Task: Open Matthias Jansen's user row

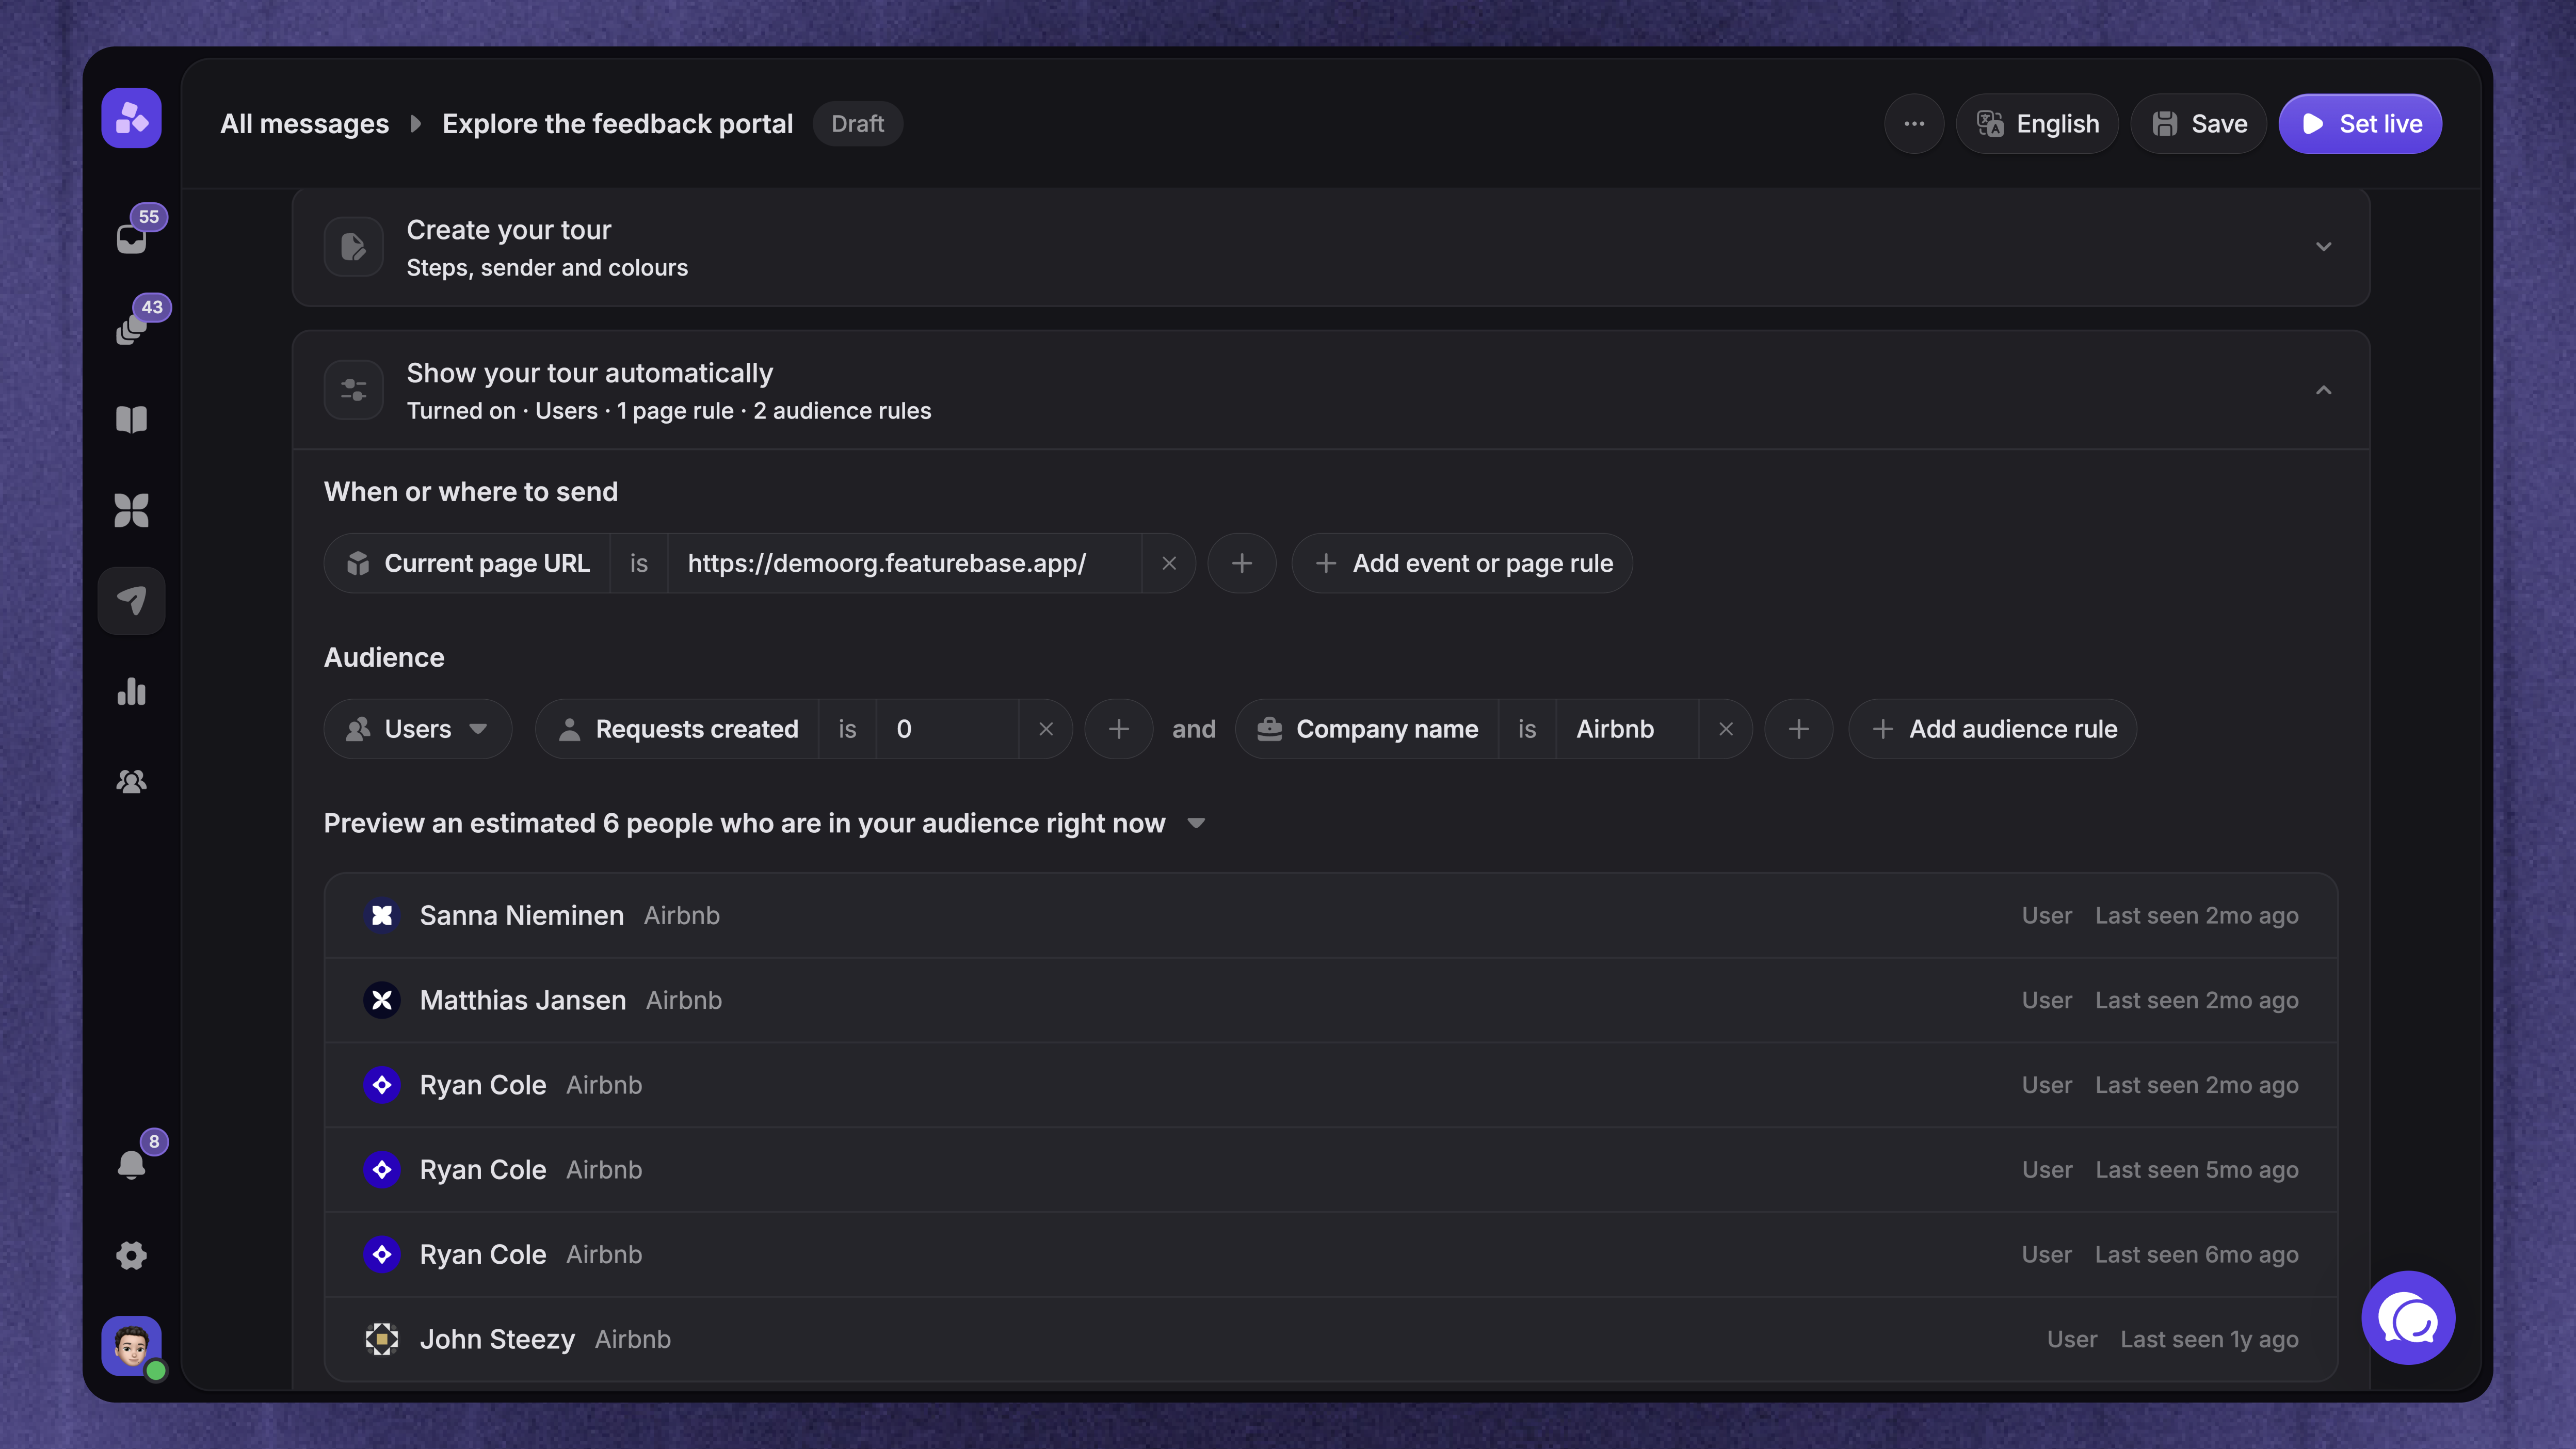Action: 1331,1000
